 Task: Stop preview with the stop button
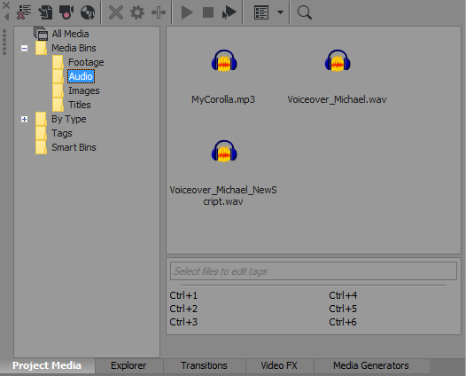[208, 12]
